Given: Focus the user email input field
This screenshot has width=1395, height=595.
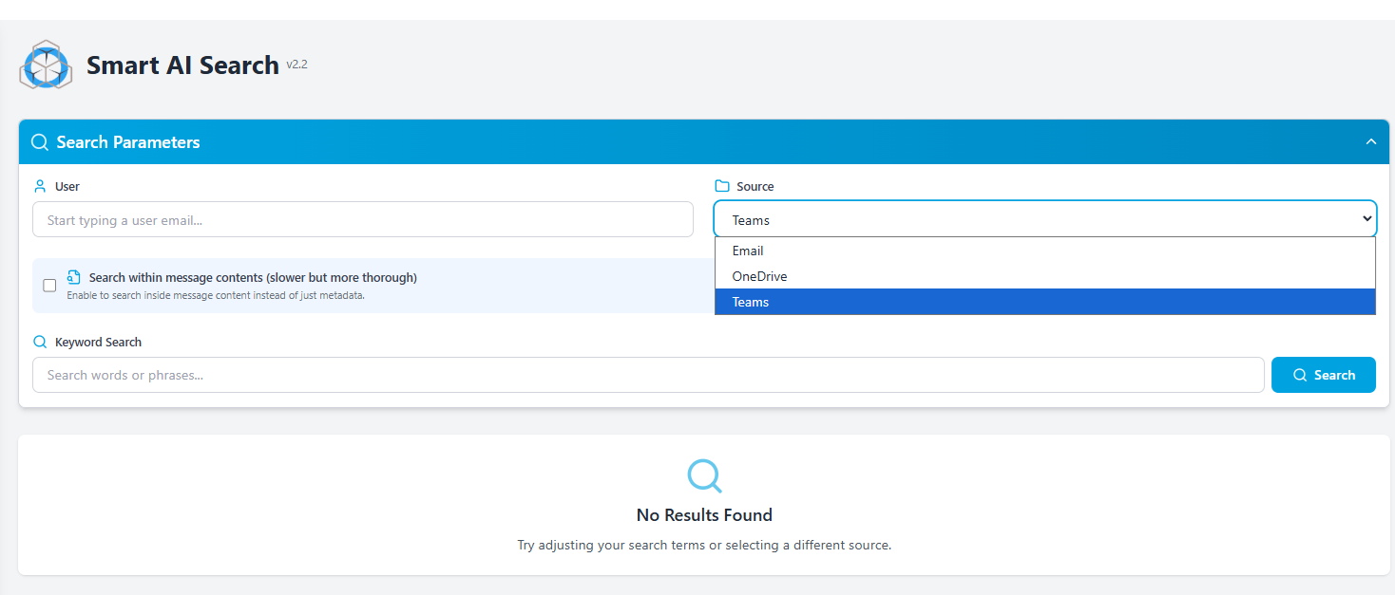Looking at the screenshot, I should point(363,219).
